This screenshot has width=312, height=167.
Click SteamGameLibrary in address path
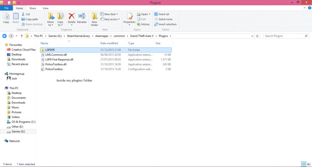coord(78,36)
